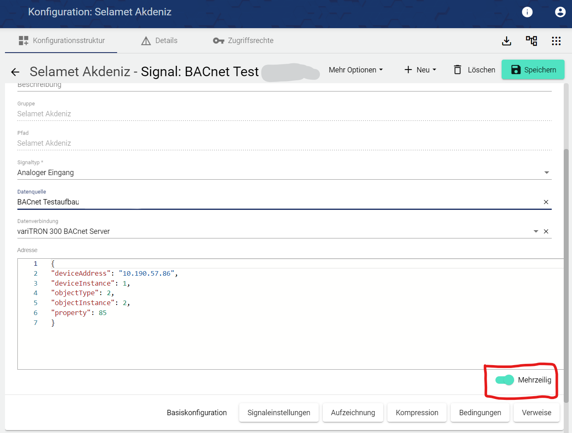Viewport: 572px width, 433px height.
Task: Clear the Datenverbindung field with X
Action: pyautogui.click(x=546, y=231)
